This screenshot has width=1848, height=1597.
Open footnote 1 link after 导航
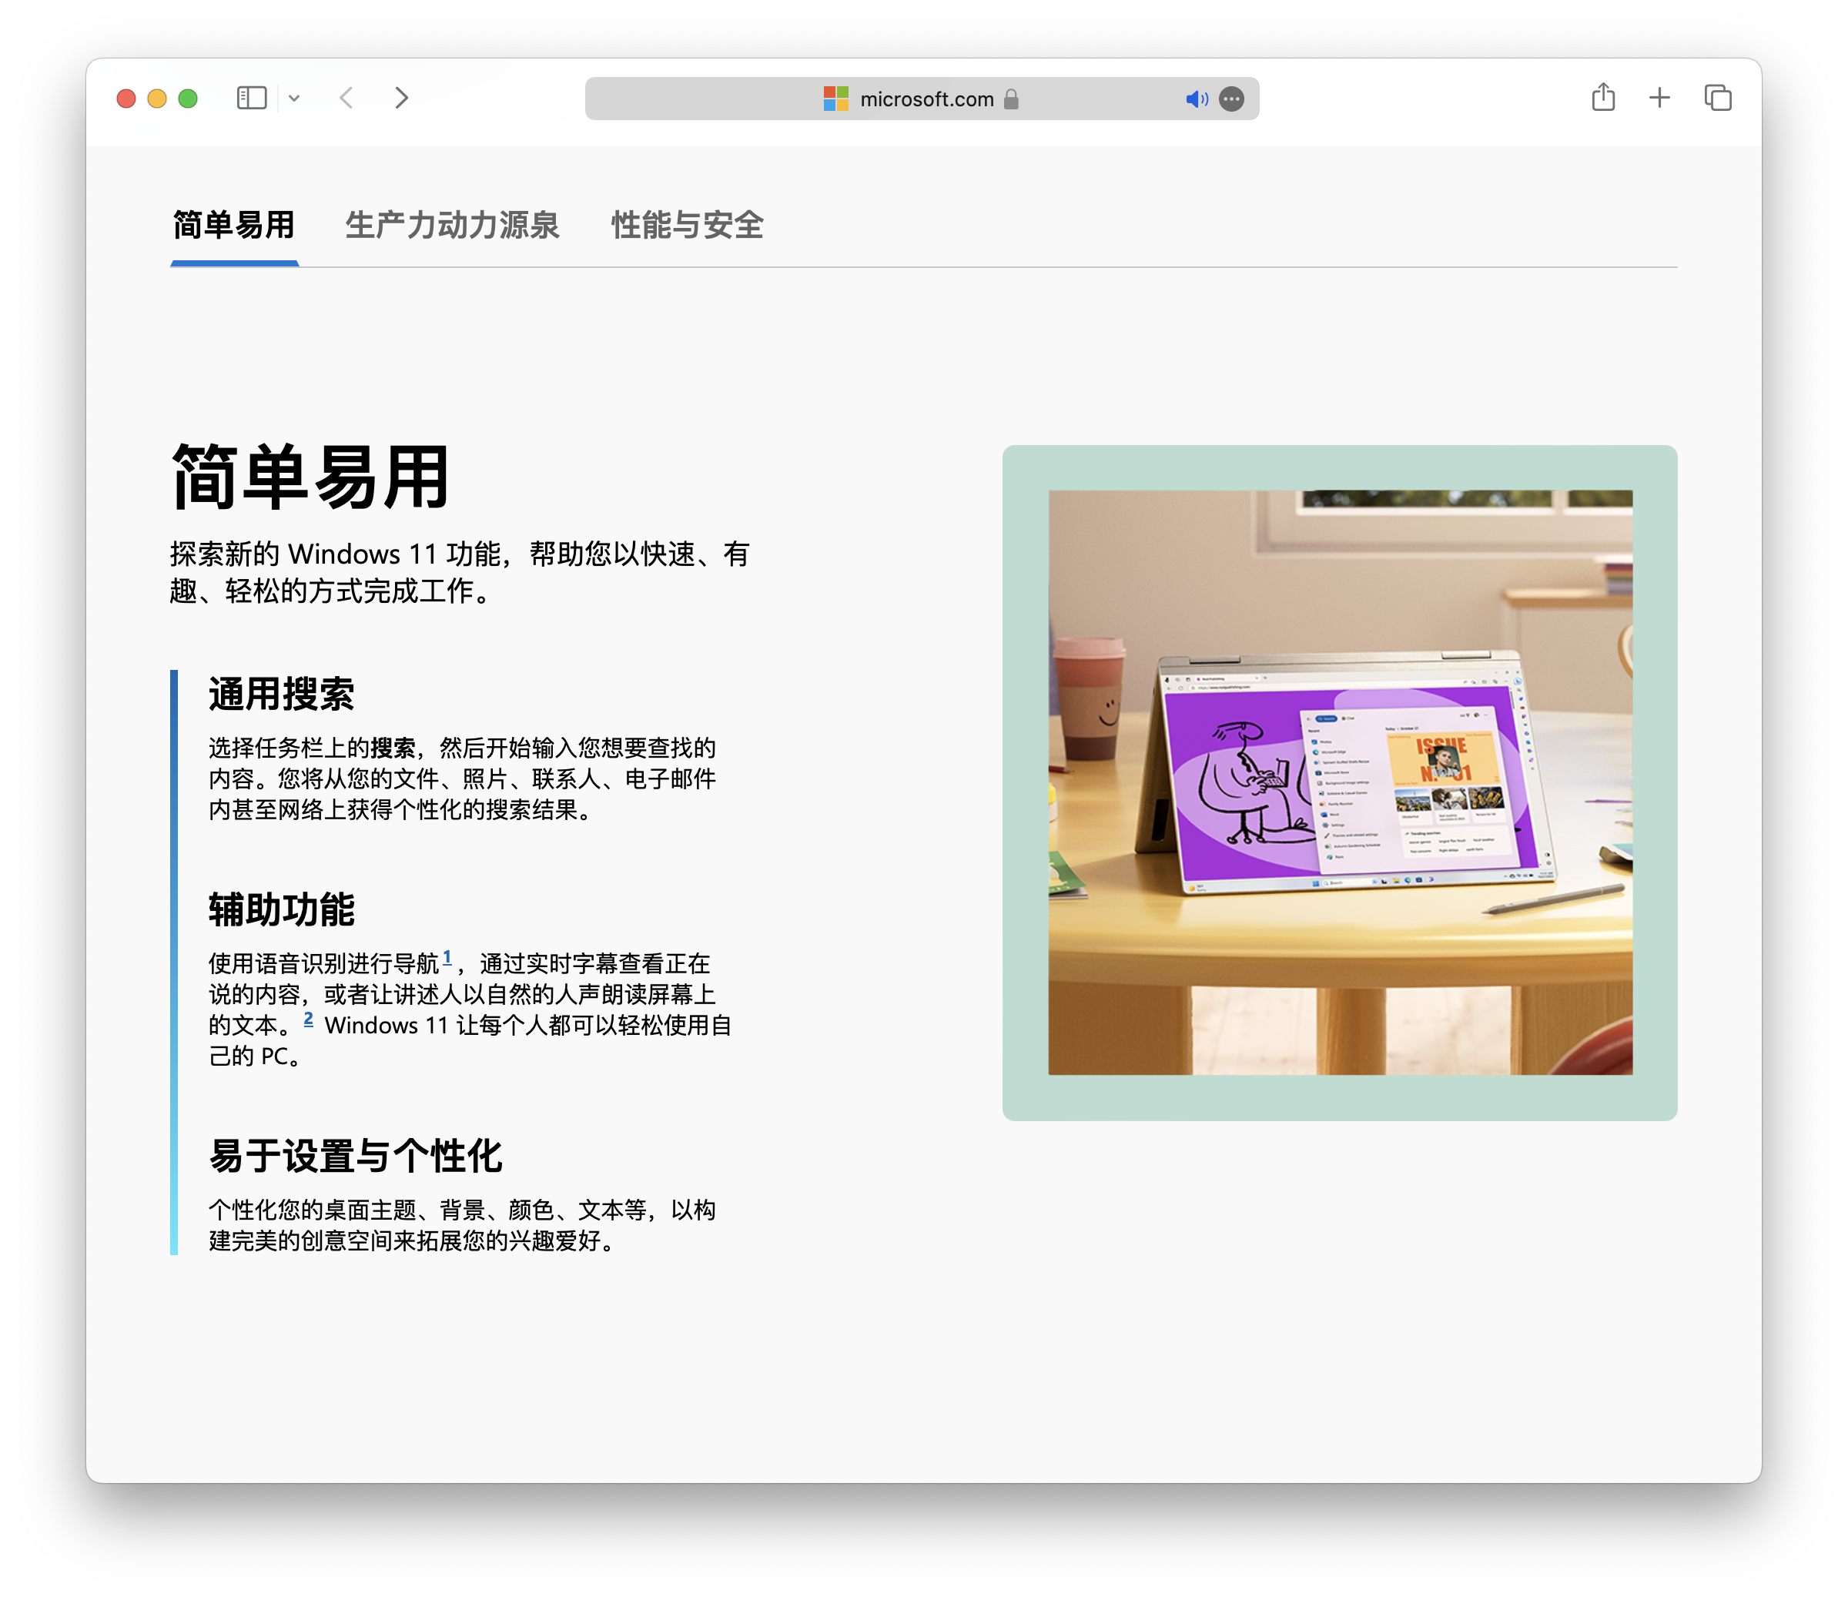pos(447,958)
